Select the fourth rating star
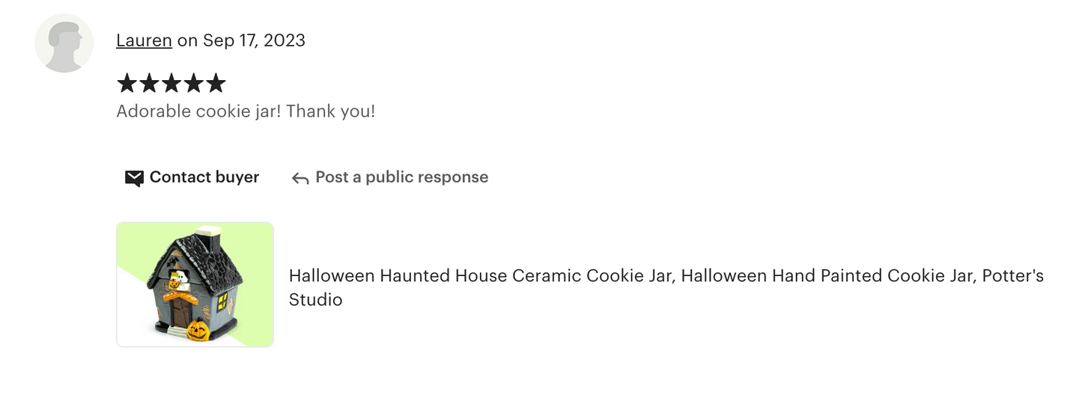 (x=194, y=83)
